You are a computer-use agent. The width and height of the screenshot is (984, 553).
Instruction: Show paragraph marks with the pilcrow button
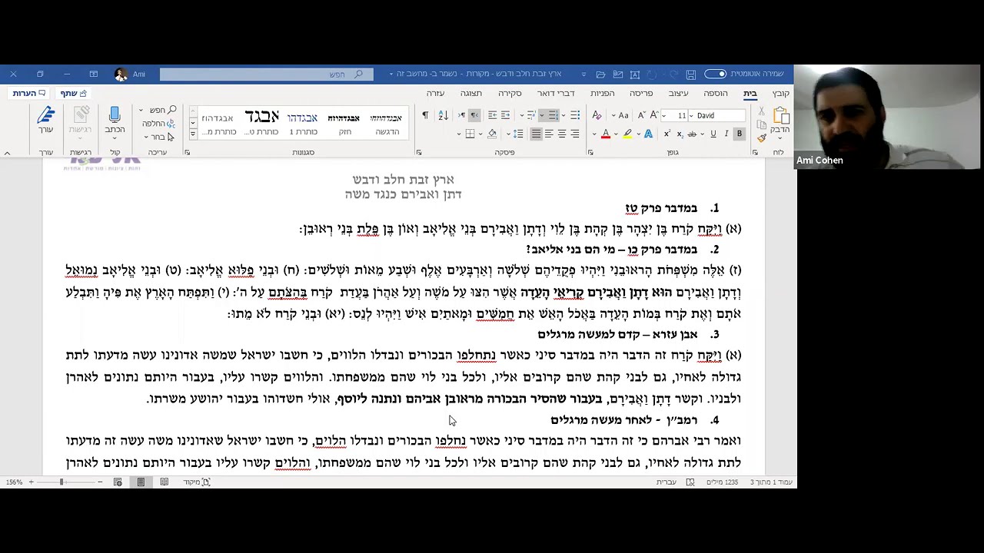[425, 115]
